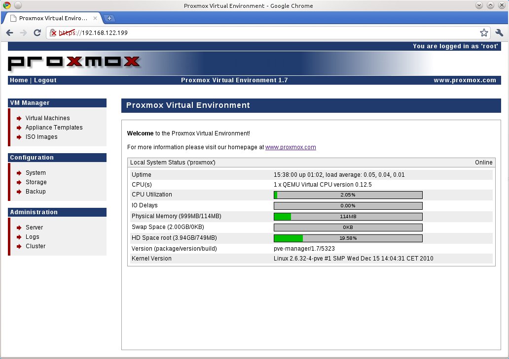Screen dimensions: 509x359
Task: Open the Chrome wrench settings menu
Action: (x=499, y=33)
